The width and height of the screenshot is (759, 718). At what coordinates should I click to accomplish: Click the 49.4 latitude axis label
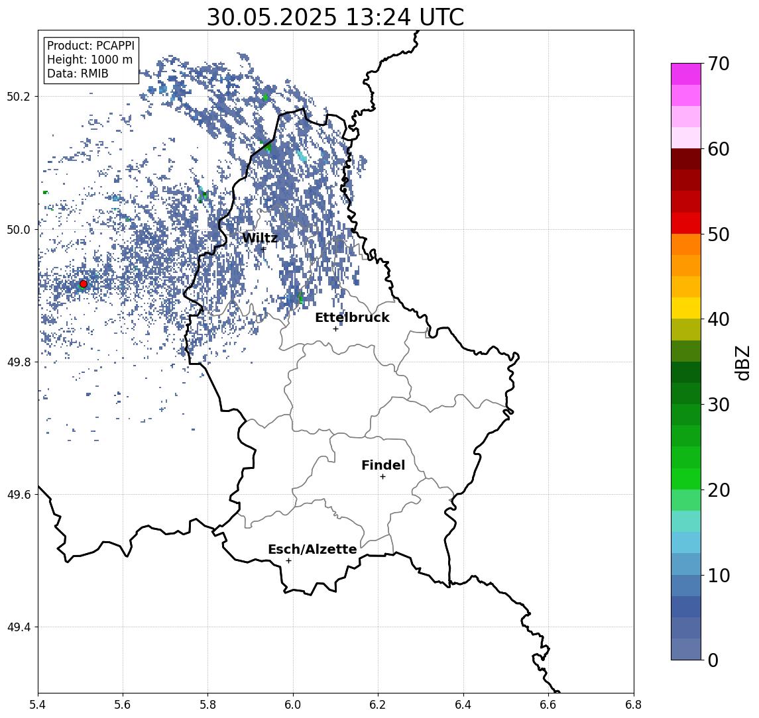pyautogui.click(x=19, y=627)
